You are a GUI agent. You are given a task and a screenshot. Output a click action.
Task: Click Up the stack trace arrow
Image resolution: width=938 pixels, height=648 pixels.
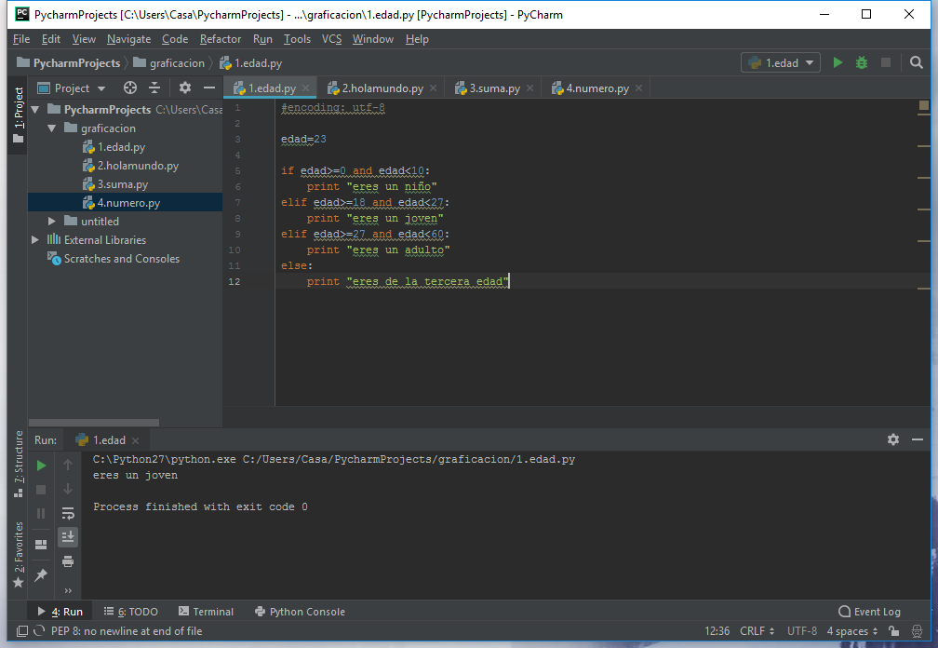tap(68, 465)
